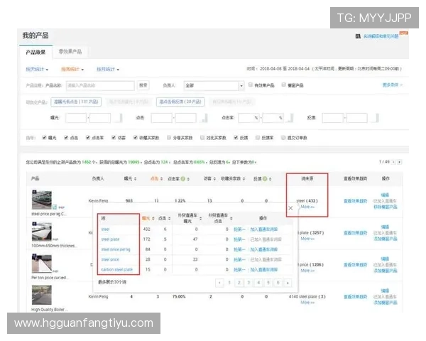Click the 搜索 search button
The height and width of the screenshot is (341, 426).
tap(143, 85)
